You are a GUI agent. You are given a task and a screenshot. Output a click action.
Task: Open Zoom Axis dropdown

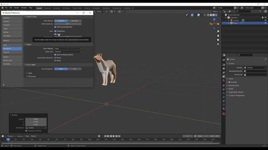(x=68, y=52)
